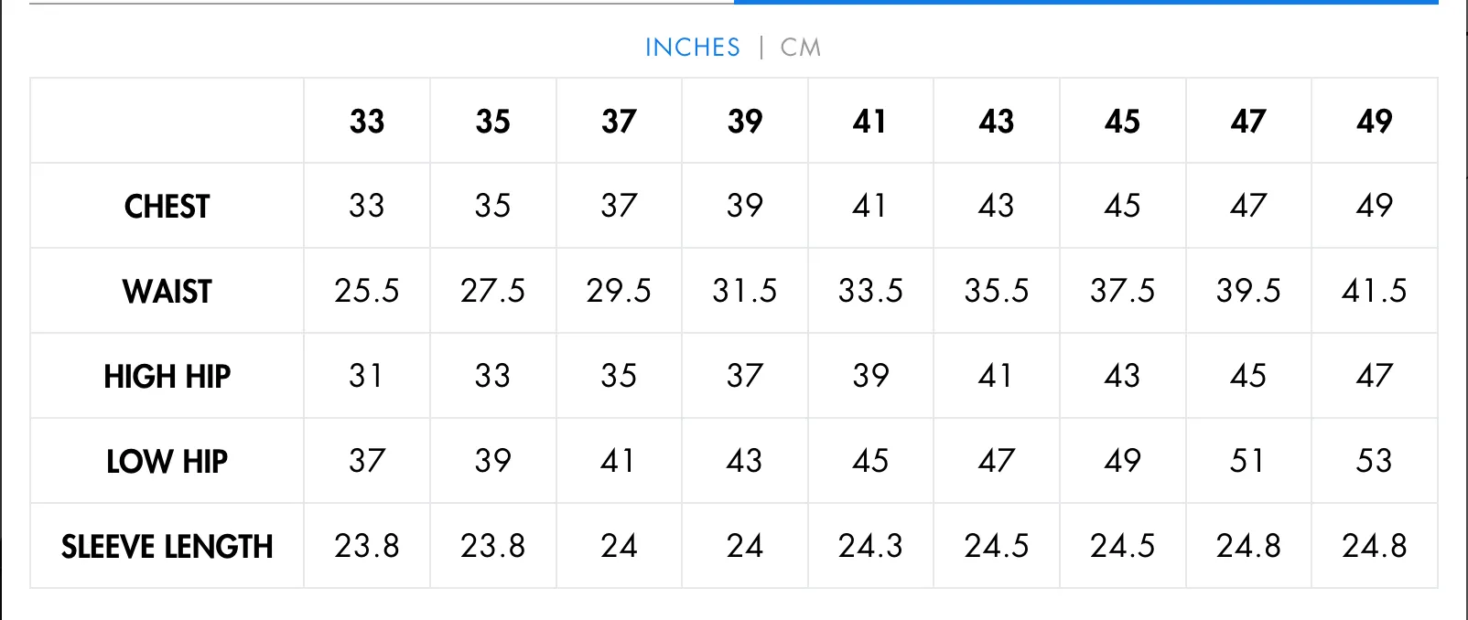Click the gray inactive tab underline
The image size is (1468, 620).
coord(382,3)
